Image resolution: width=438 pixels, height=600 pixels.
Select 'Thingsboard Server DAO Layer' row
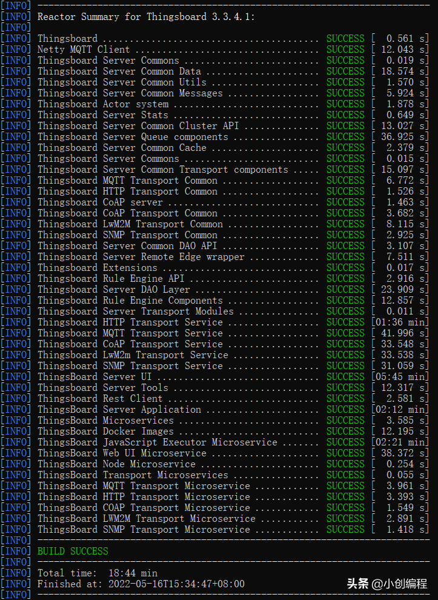pos(214,289)
